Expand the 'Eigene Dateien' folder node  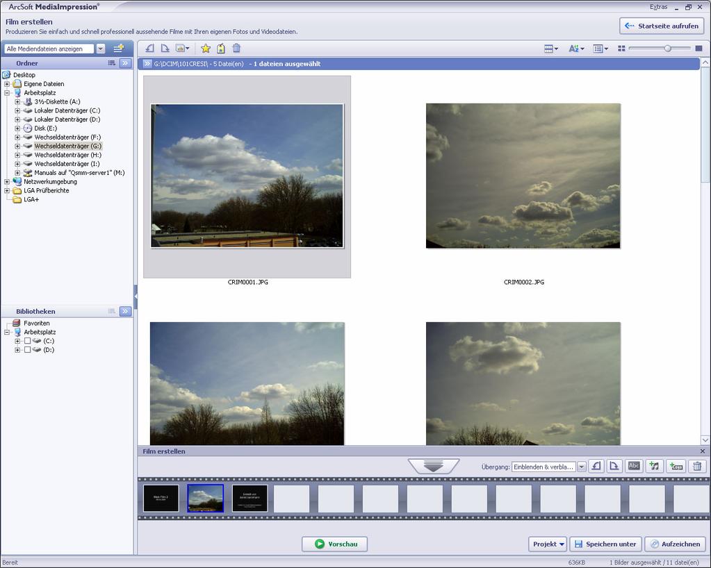[x=7, y=84]
